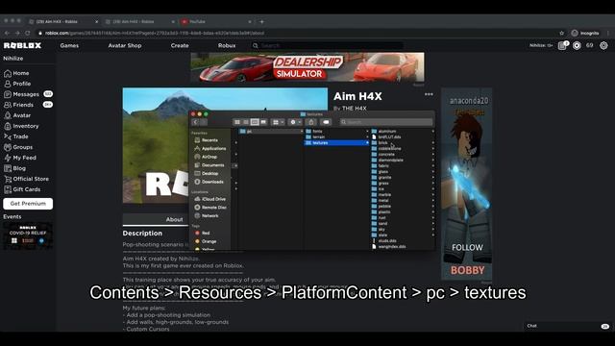Open Robux on Roblox header
This screenshot has width=615, height=346.
227,45
